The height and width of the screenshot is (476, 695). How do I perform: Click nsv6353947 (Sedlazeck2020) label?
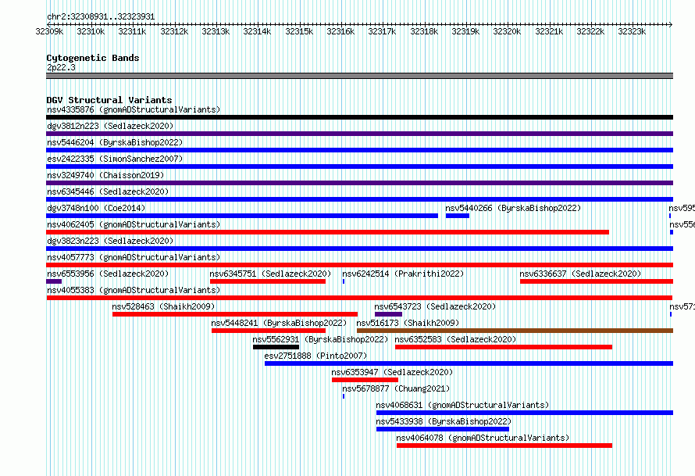tap(392, 372)
